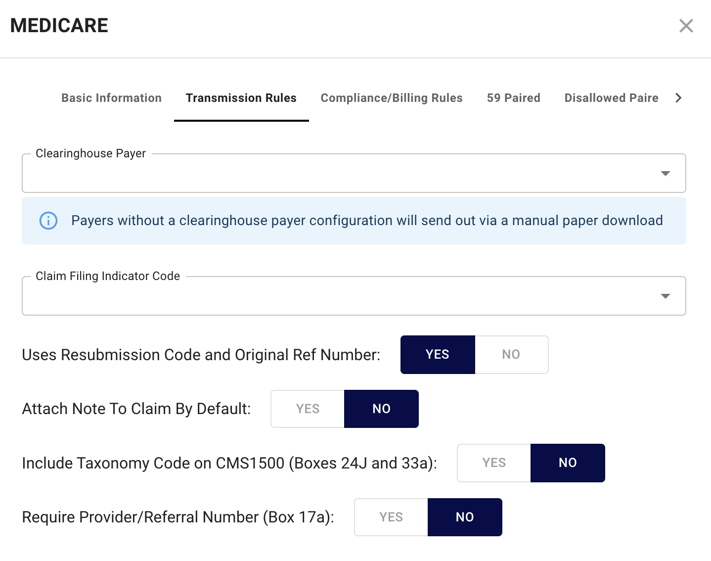This screenshot has width=711, height=561.
Task: Enable Include Taxonomy Code with YES
Action: (x=494, y=463)
